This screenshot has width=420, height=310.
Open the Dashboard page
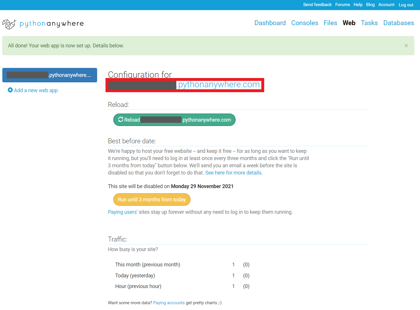click(x=270, y=23)
